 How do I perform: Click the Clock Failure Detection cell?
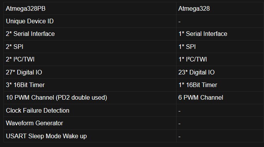click(90, 110)
